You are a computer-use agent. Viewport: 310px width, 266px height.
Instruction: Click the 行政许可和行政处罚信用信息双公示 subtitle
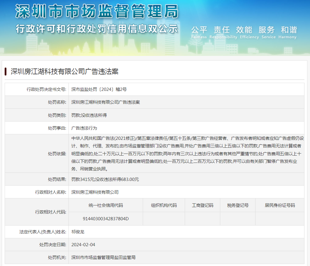tap(97, 29)
